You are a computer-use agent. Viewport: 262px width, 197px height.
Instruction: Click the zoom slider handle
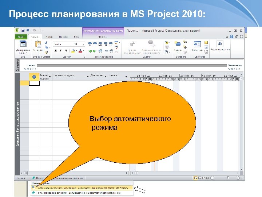(x=228, y=178)
